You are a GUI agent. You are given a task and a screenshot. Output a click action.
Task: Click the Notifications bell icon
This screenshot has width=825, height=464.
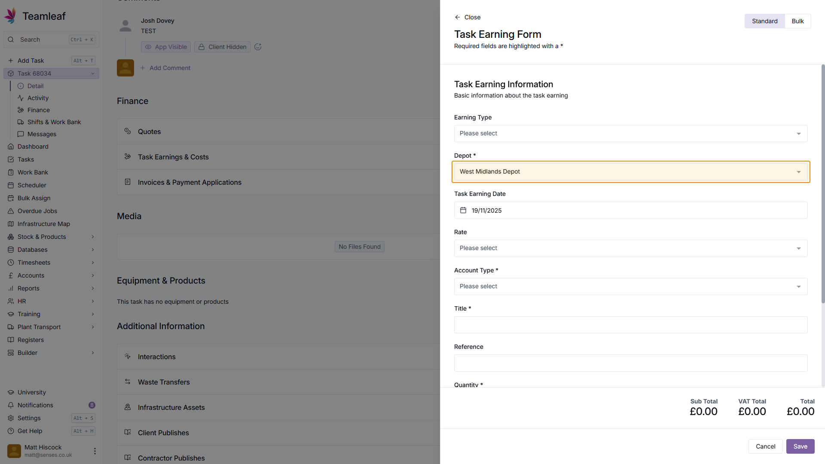11,405
